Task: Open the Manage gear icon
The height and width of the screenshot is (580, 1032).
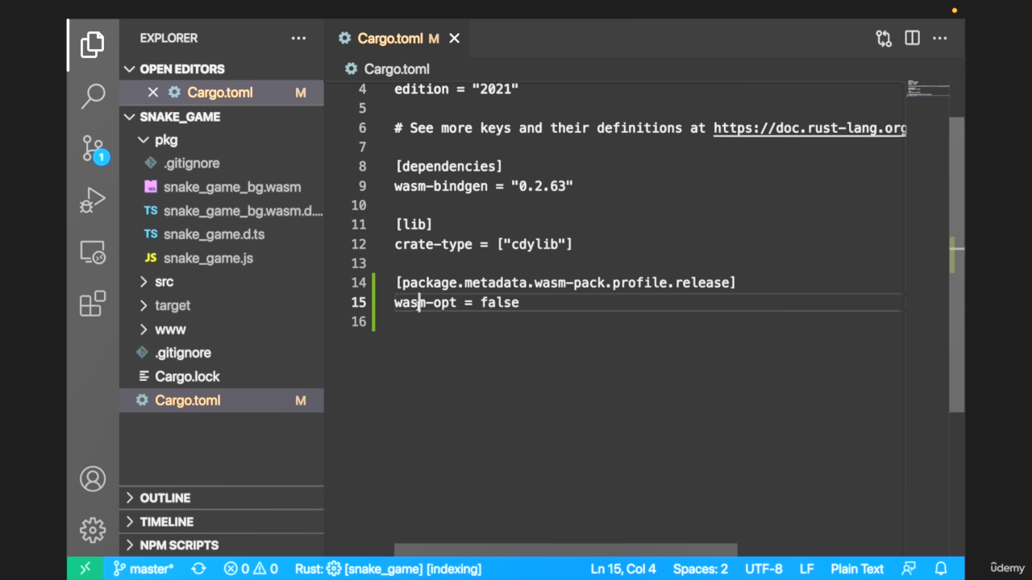Action: point(93,530)
